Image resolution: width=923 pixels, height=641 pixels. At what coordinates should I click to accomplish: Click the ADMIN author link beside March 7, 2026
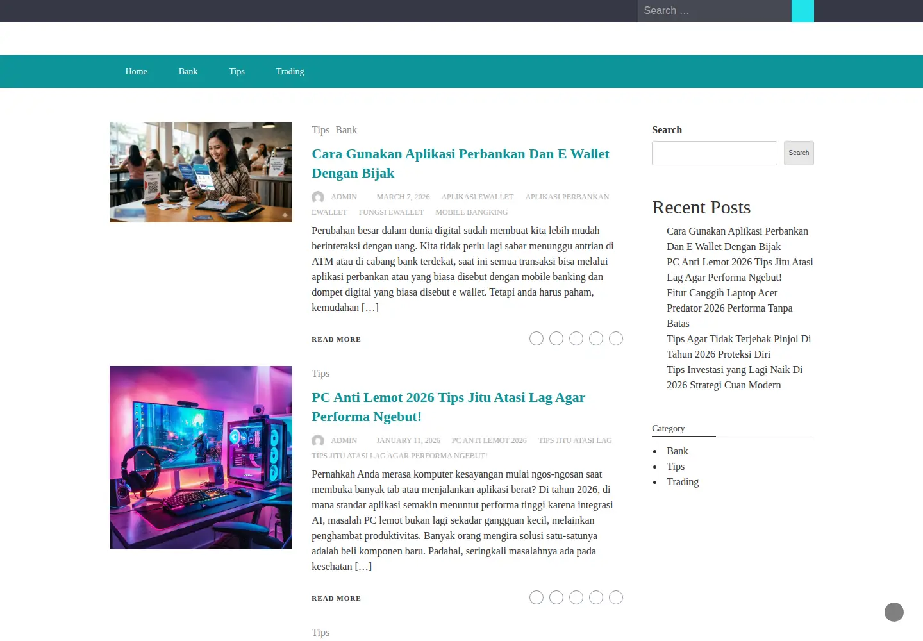click(344, 197)
